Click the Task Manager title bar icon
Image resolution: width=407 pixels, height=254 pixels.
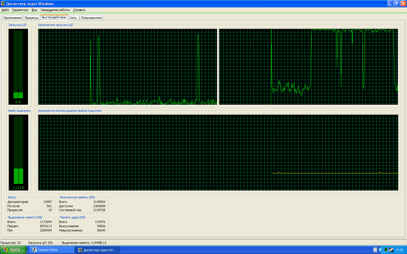3,3
